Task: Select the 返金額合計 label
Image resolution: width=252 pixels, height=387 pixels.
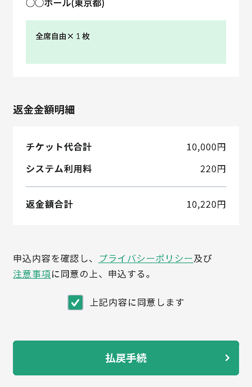Action: (x=49, y=204)
